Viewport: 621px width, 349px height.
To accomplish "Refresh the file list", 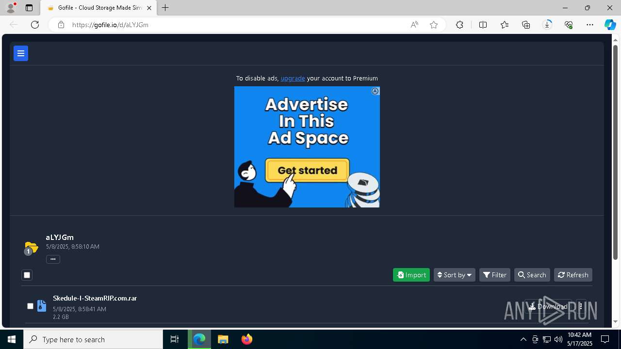I will click(573, 275).
